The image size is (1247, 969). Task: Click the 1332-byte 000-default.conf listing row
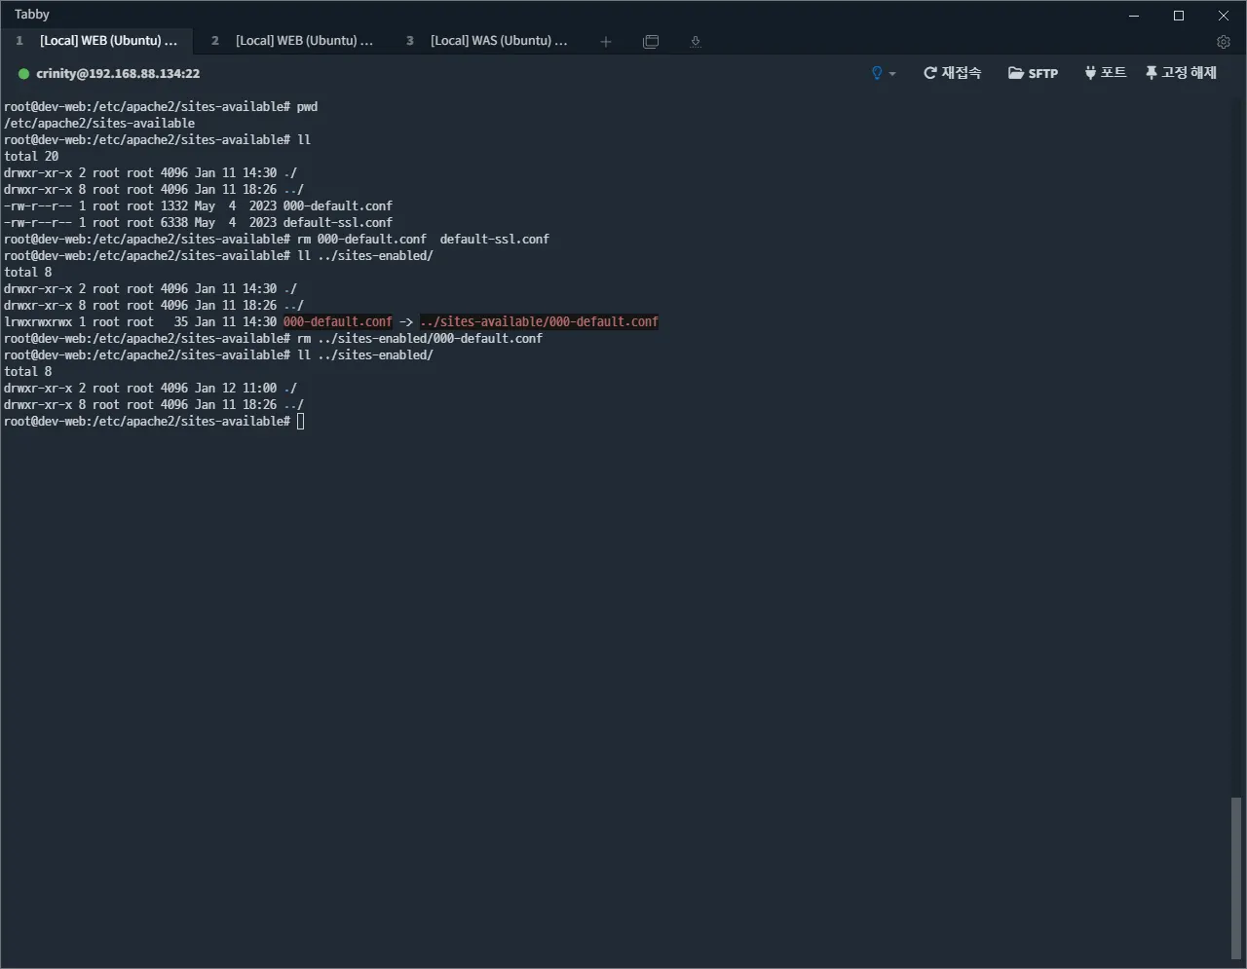point(198,206)
